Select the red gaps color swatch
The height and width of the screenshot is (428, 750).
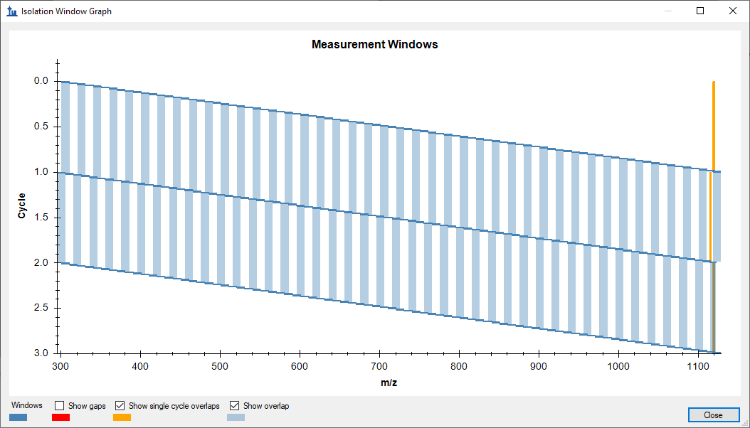[x=60, y=417]
